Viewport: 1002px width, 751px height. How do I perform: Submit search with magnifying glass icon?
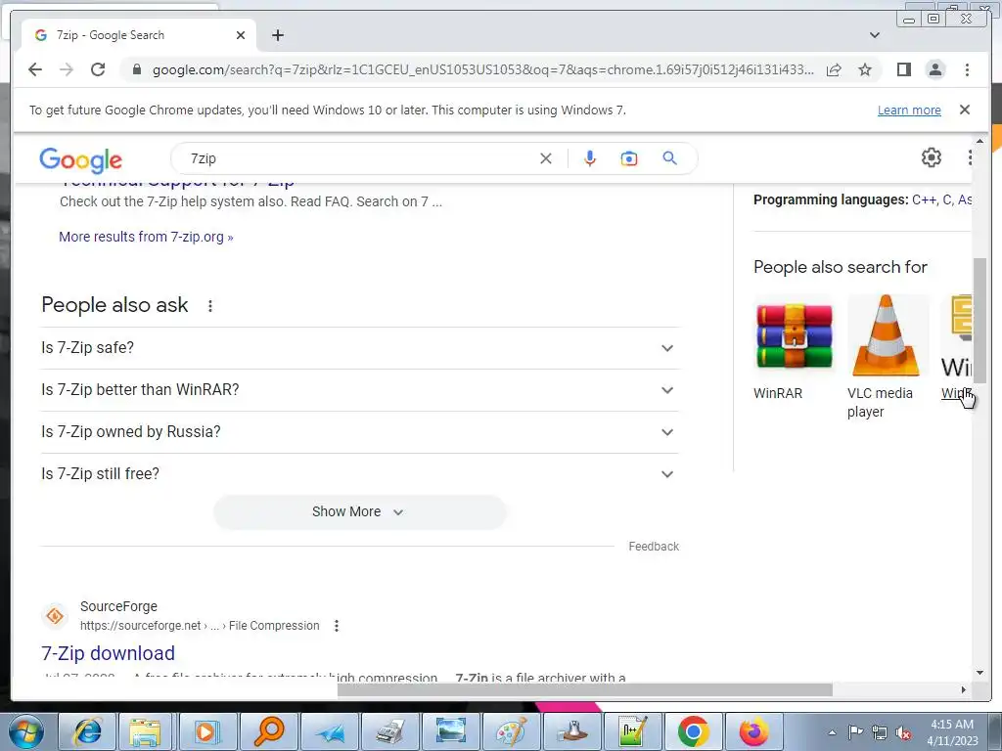pos(669,158)
